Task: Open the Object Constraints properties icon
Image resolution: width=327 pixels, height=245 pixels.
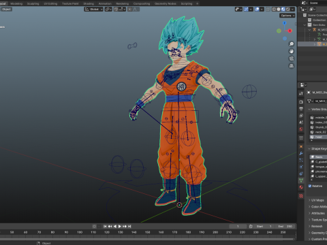Action: coord(301,174)
